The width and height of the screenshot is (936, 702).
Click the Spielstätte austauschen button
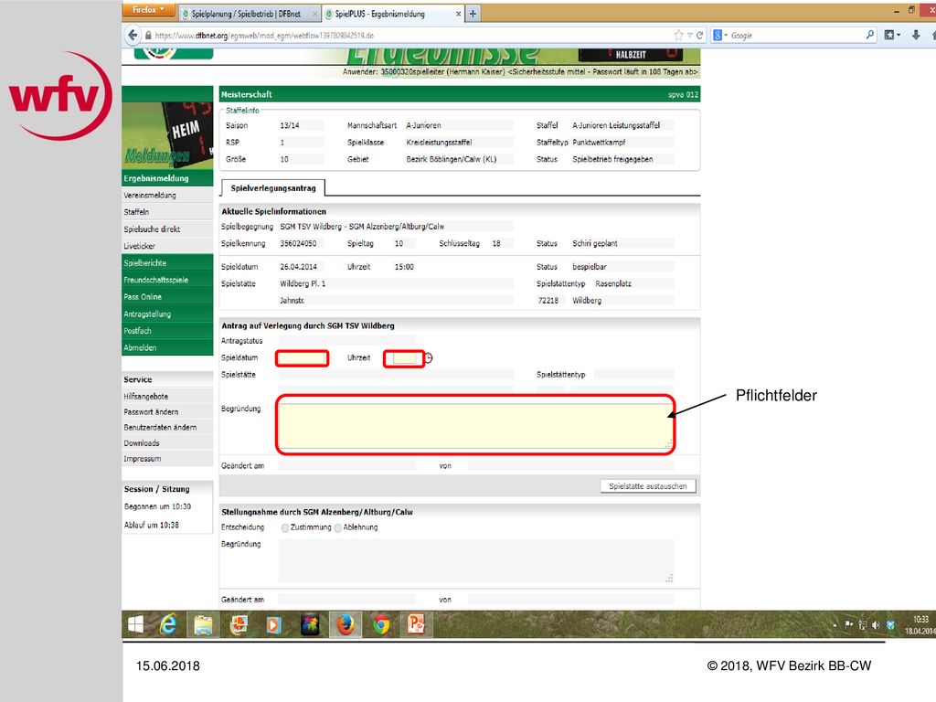tap(648, 486)
